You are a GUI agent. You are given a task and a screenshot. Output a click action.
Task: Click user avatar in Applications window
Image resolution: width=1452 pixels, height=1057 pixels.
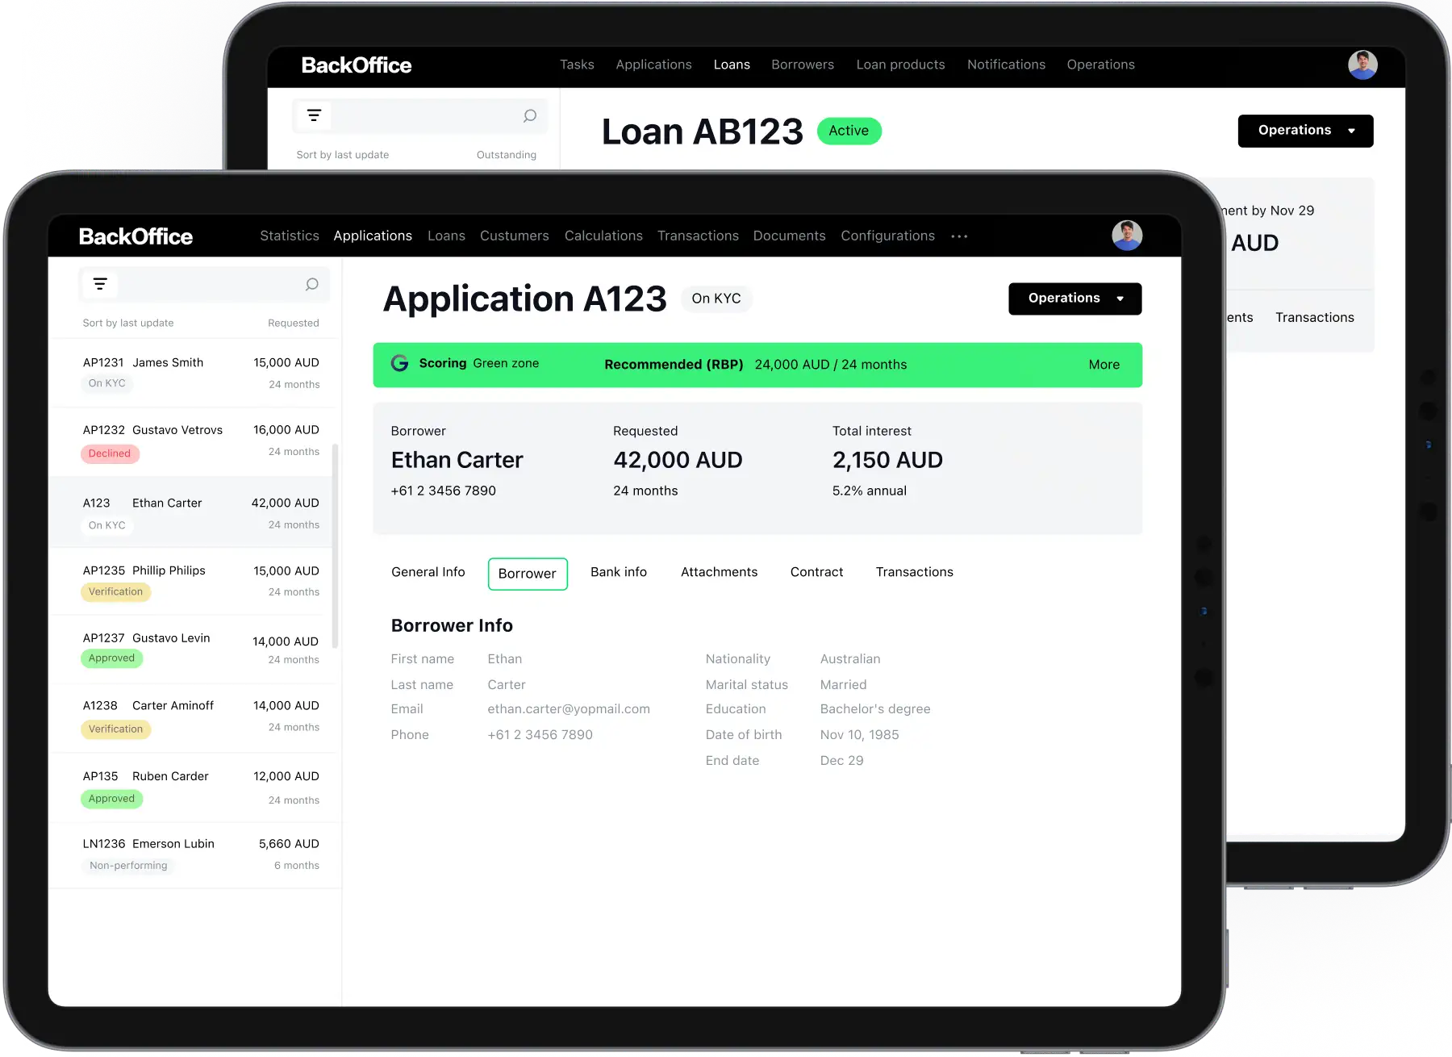point(1126,236)
